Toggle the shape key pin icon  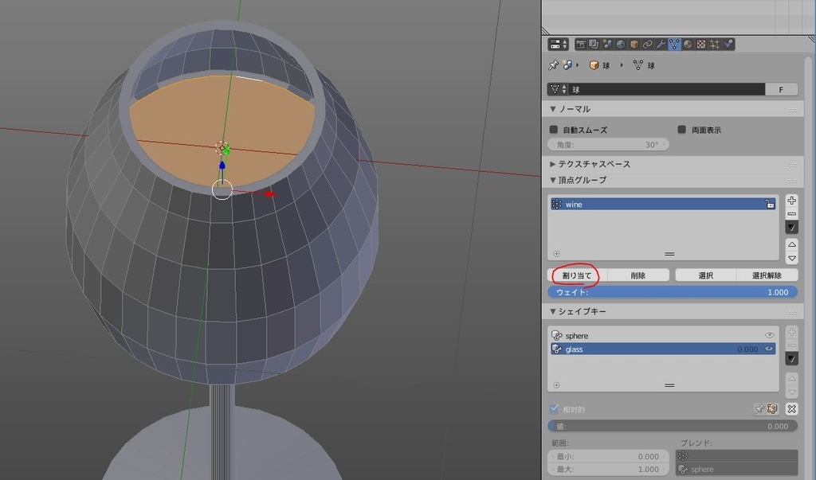click(759, 408)
